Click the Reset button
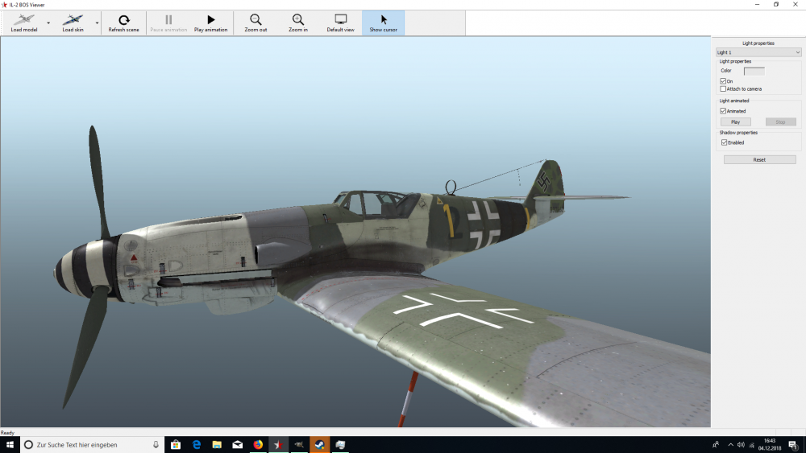 pos(760,159)
